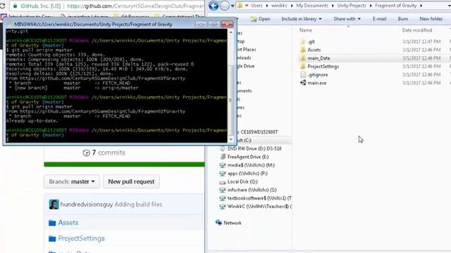Open the .git folder icon
The width and height of the screenshot is (451, 253).
click(x=302, y=41)
